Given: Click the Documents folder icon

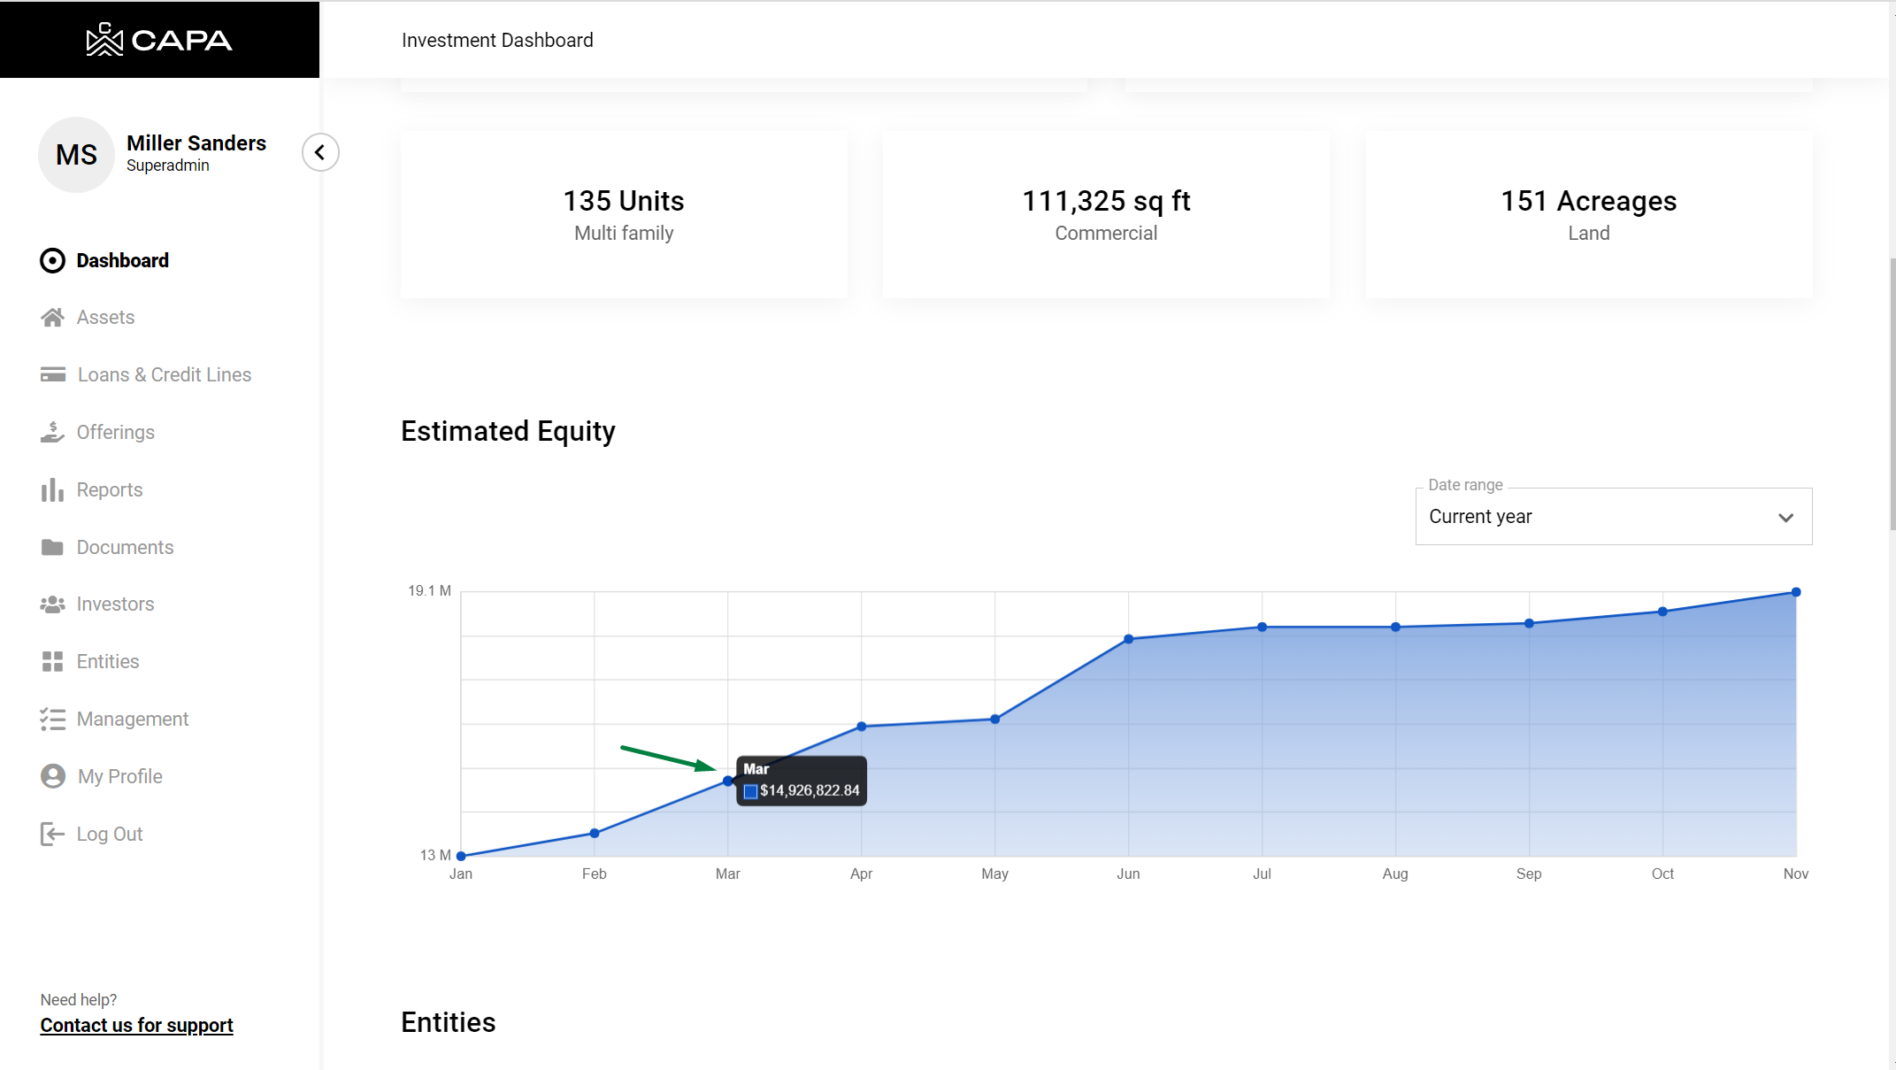Looking at the screenshot, I should pos(52,547).
